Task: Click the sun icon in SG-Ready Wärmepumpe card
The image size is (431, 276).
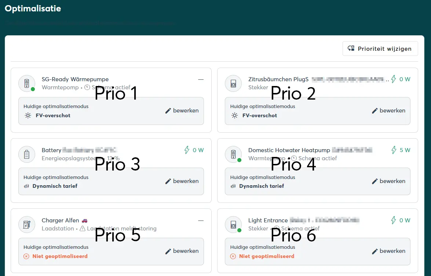Action: click(x=28, y=115)
